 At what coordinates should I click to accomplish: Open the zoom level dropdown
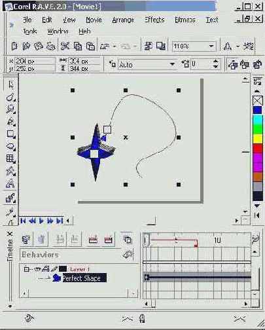(x=211, y=46)
